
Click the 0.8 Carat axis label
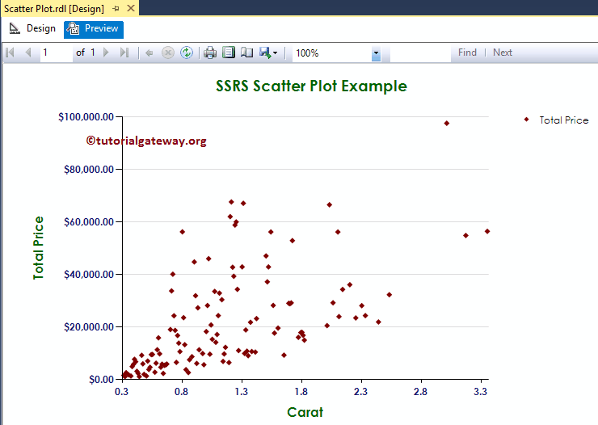coord(182,391)
